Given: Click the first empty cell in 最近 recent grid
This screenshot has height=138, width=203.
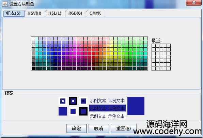Looking at the screenshot, I should pyautogui.click(x=154, y=46).
